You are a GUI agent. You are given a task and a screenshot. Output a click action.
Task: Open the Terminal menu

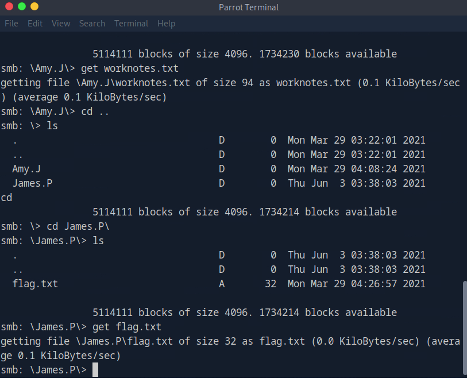tap(131, 24)
